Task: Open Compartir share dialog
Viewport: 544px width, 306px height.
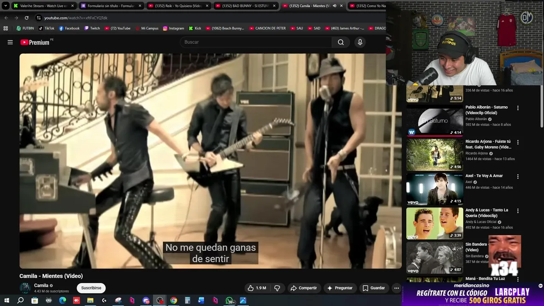Action: (x=303, y=288)
